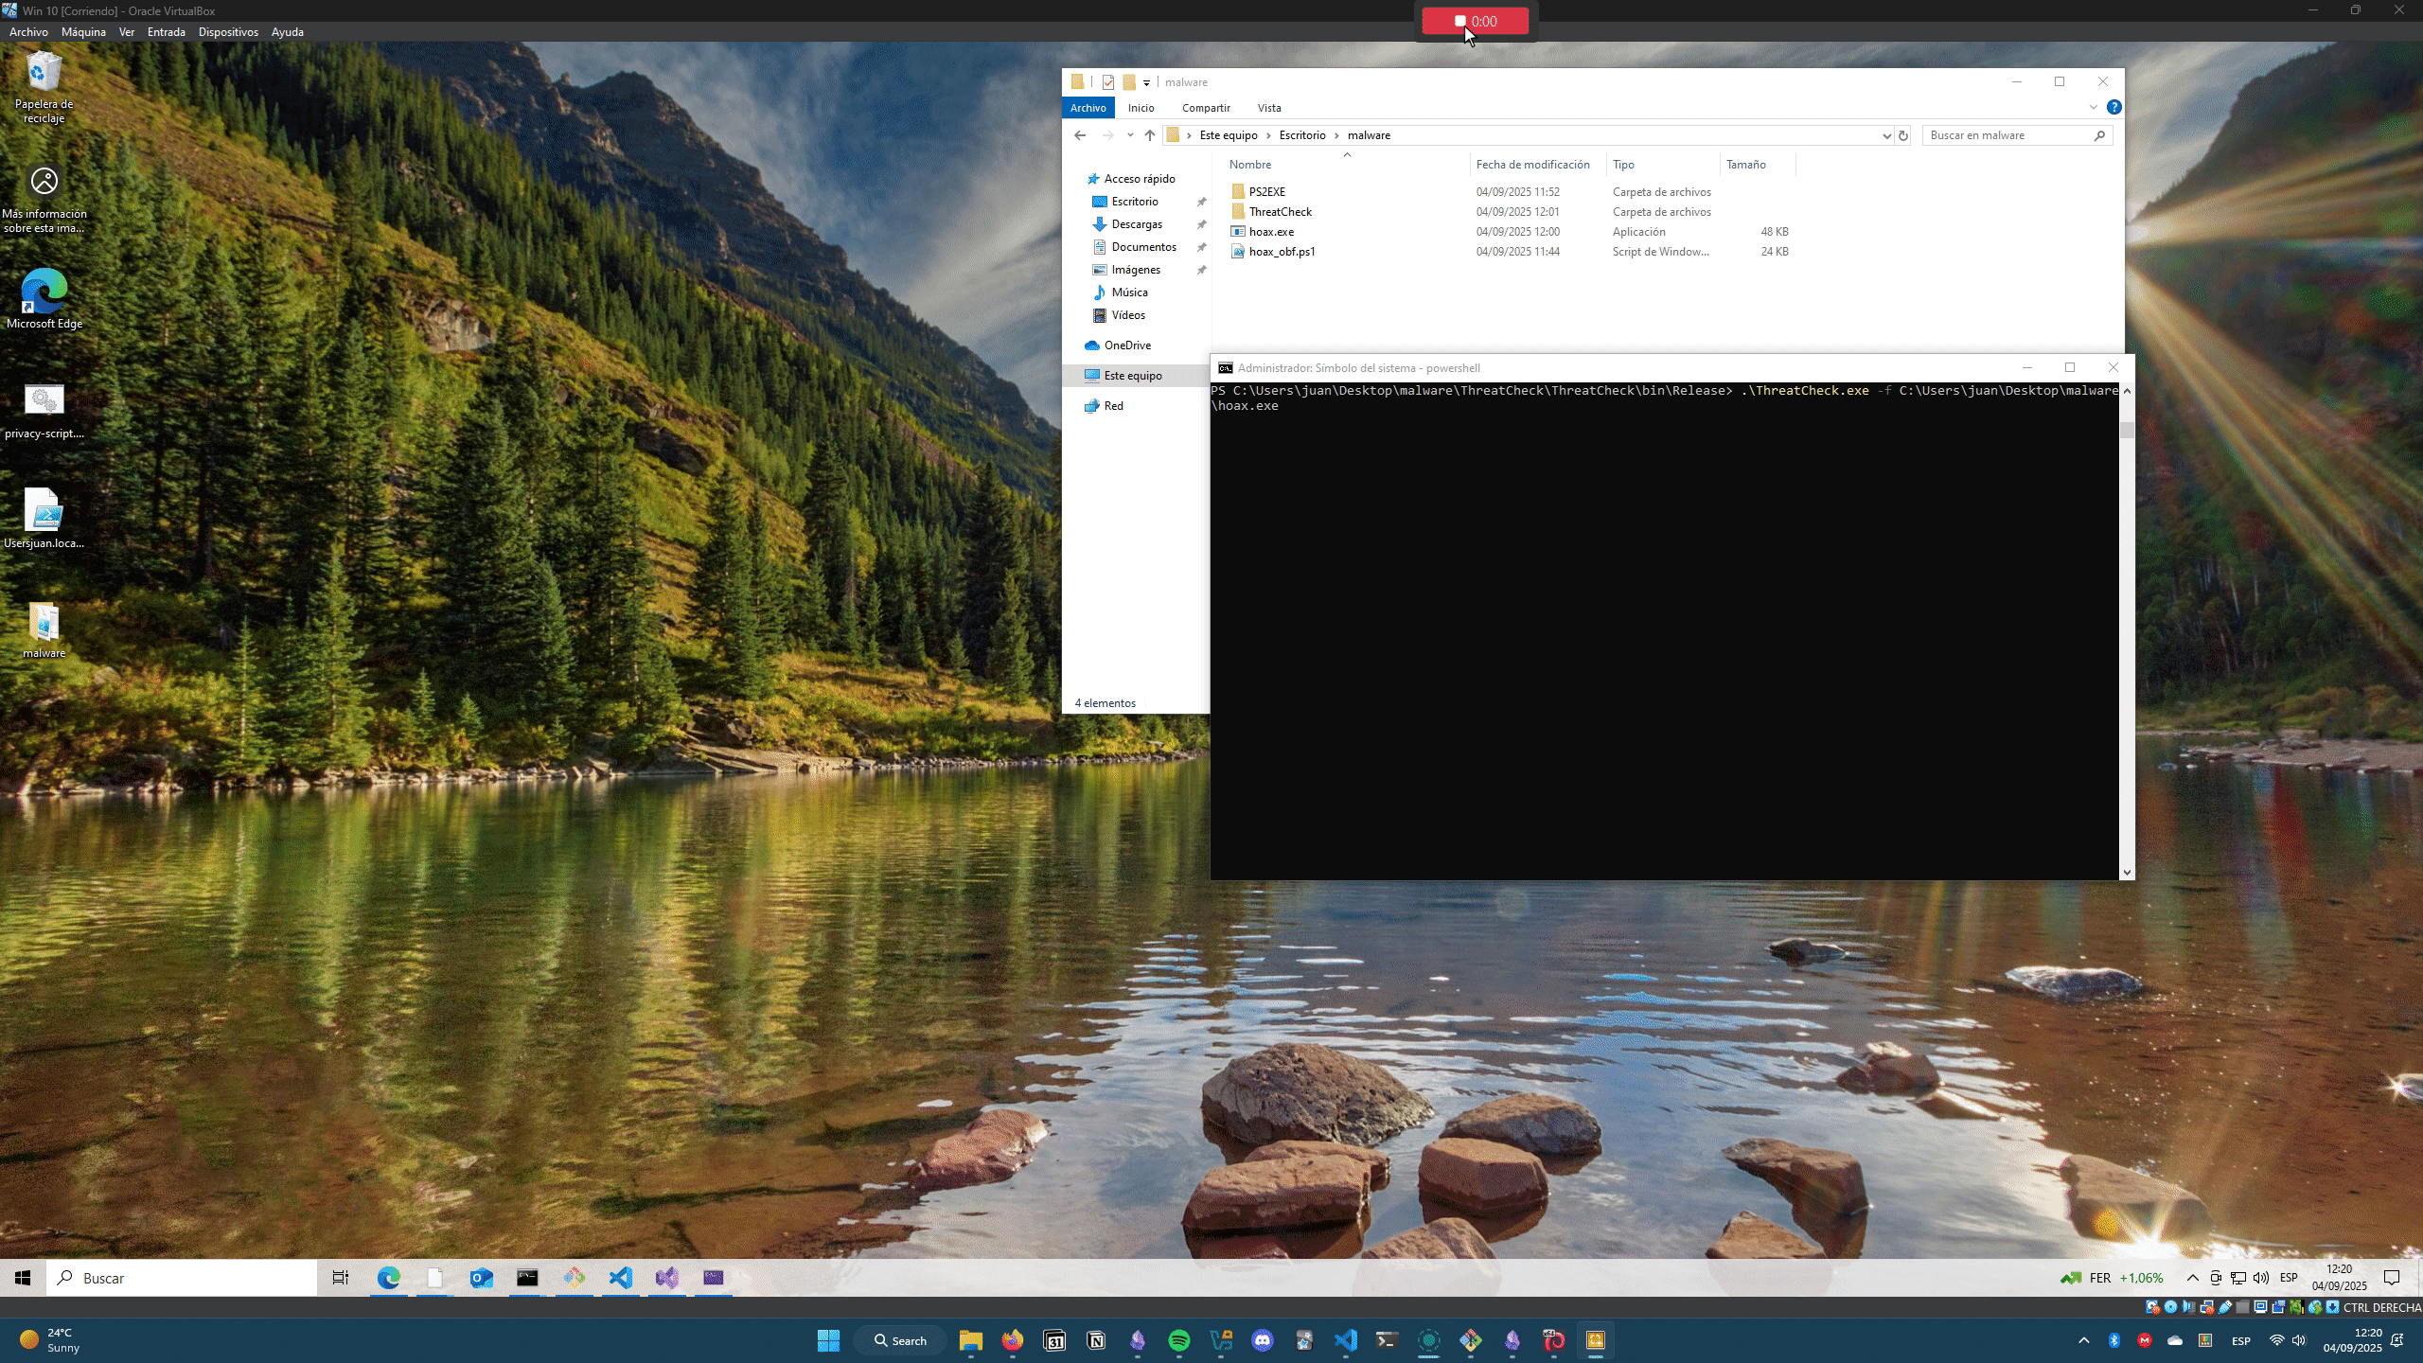This screenshot has width=2423, height=1363.
Task: Open the ThreatCheck folder
Action: [x=1280, y=212]
